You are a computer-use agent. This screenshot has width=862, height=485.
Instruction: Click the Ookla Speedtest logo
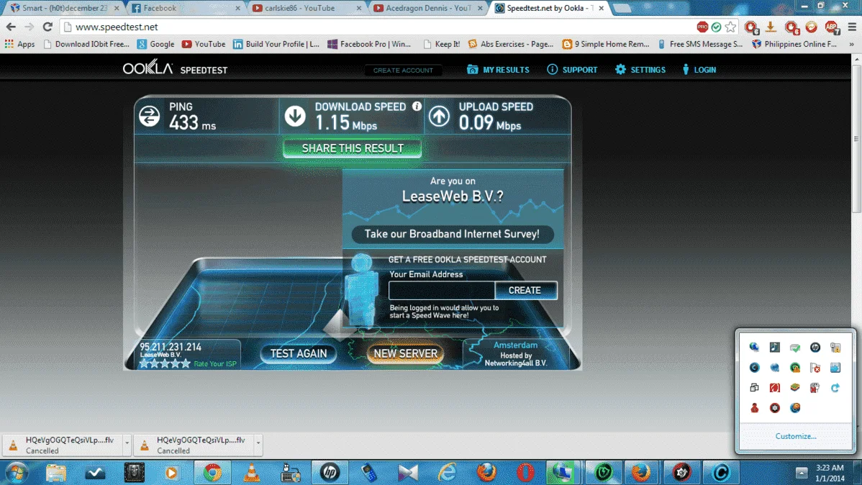tap(175, 68)
